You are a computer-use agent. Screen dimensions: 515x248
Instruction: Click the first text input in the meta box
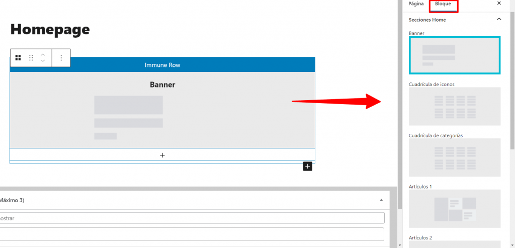pos(191,218)
